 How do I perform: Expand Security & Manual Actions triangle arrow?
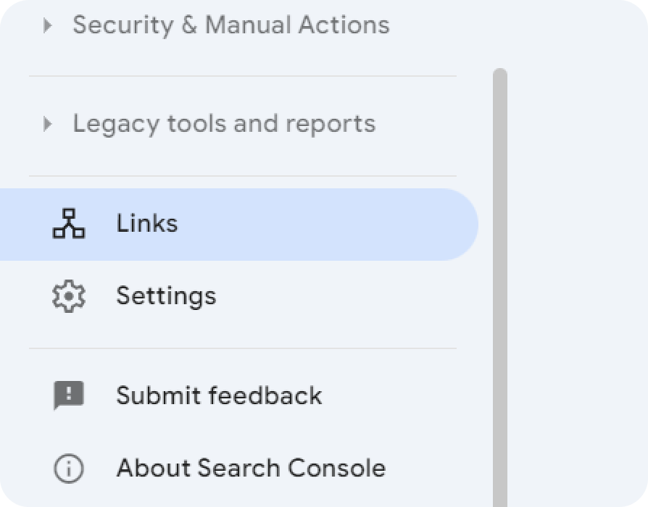(48, 25)
